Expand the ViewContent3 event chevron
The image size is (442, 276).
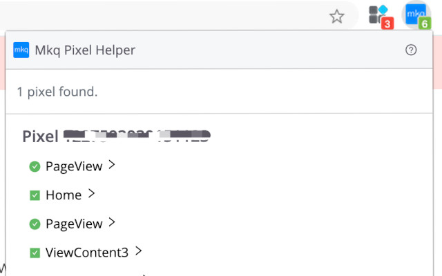[138, 252]
